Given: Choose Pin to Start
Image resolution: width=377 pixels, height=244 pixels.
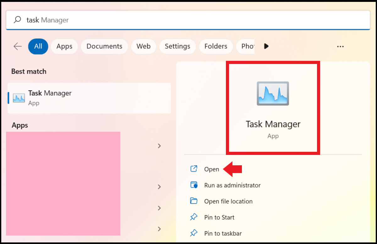Looking at the screenshot, I should (219, 217).
